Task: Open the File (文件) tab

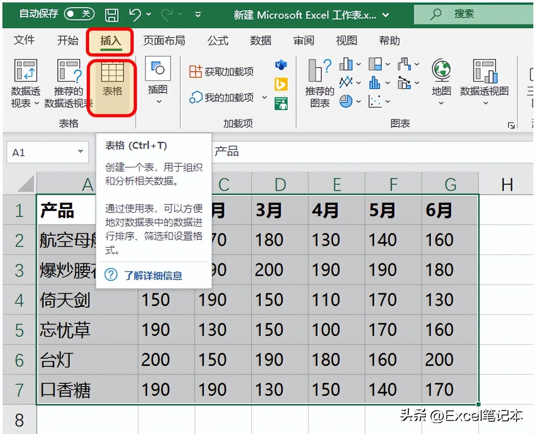Action: click(x=24, y=40)
